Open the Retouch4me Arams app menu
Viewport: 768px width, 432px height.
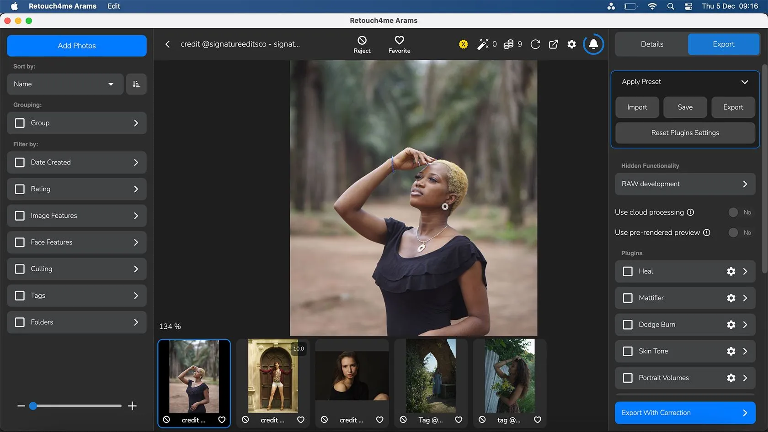pyautogui.click(x=63, y=6)
